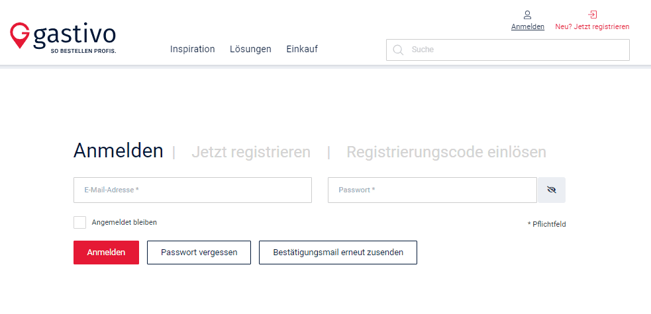Screen dimensions: 651x314
Task: Open the Inspiration menu
Action: [192, 50]
